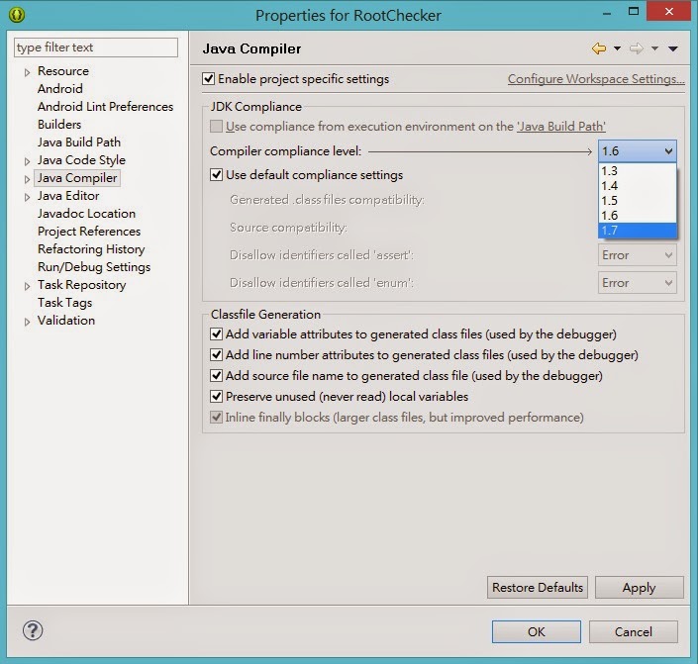Toggle Enable project specific settings
Image resolution: width=698 pixels, height=664 pixels.
(208, 79)
